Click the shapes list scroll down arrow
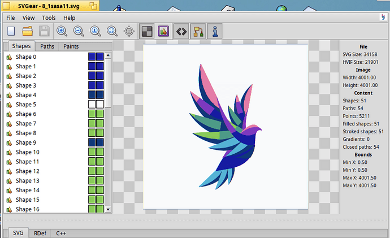This screenshot has width=390, height=238. click(109, 209)
